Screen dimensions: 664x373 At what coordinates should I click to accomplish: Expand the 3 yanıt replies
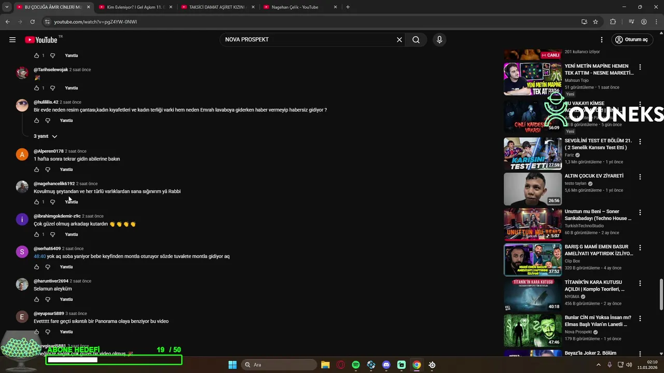coord(45,136)
